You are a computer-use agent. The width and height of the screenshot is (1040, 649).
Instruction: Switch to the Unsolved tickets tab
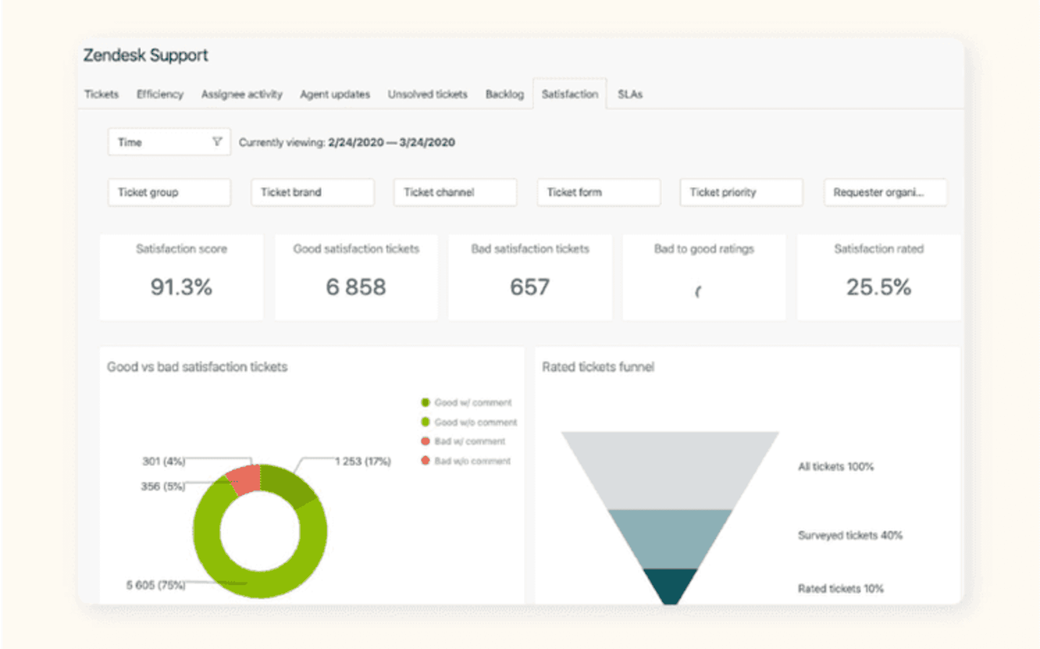(427, 94)
